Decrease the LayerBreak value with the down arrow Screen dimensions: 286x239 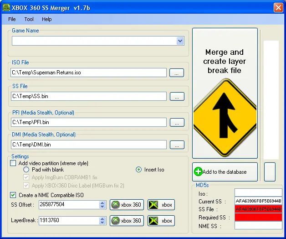(x=102, y=223)
